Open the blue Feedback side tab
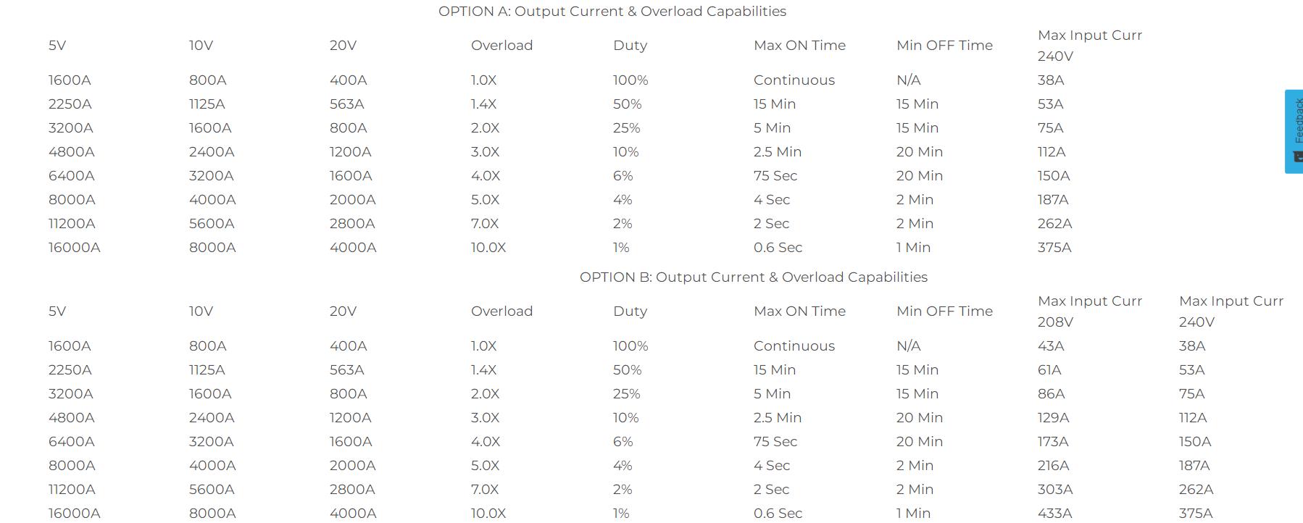This screenshot has width=1303, height=523. 1295,123
